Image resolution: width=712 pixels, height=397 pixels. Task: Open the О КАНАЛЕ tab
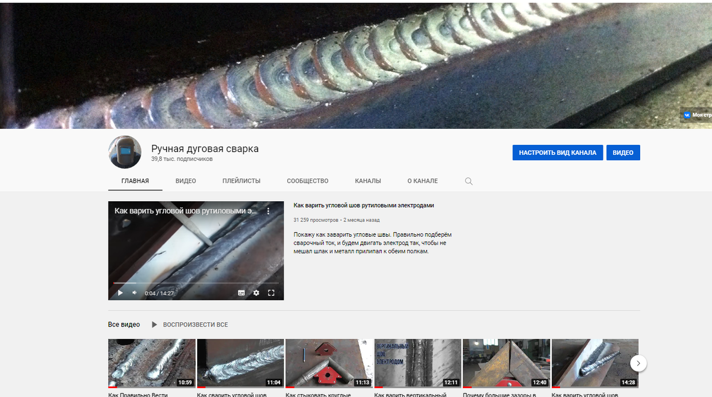point(422,181)
